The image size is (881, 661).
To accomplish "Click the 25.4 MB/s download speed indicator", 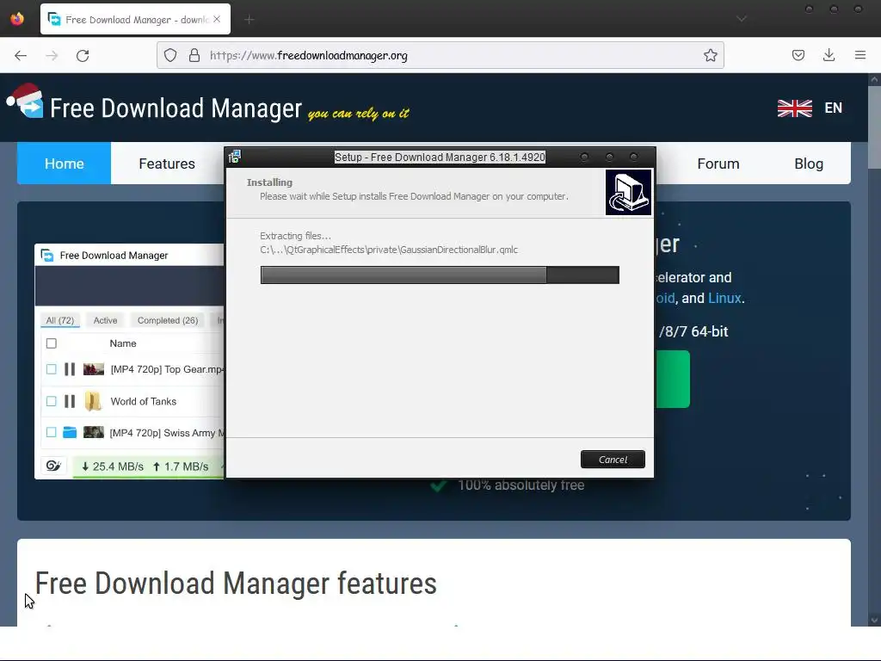I will (113, 466).
